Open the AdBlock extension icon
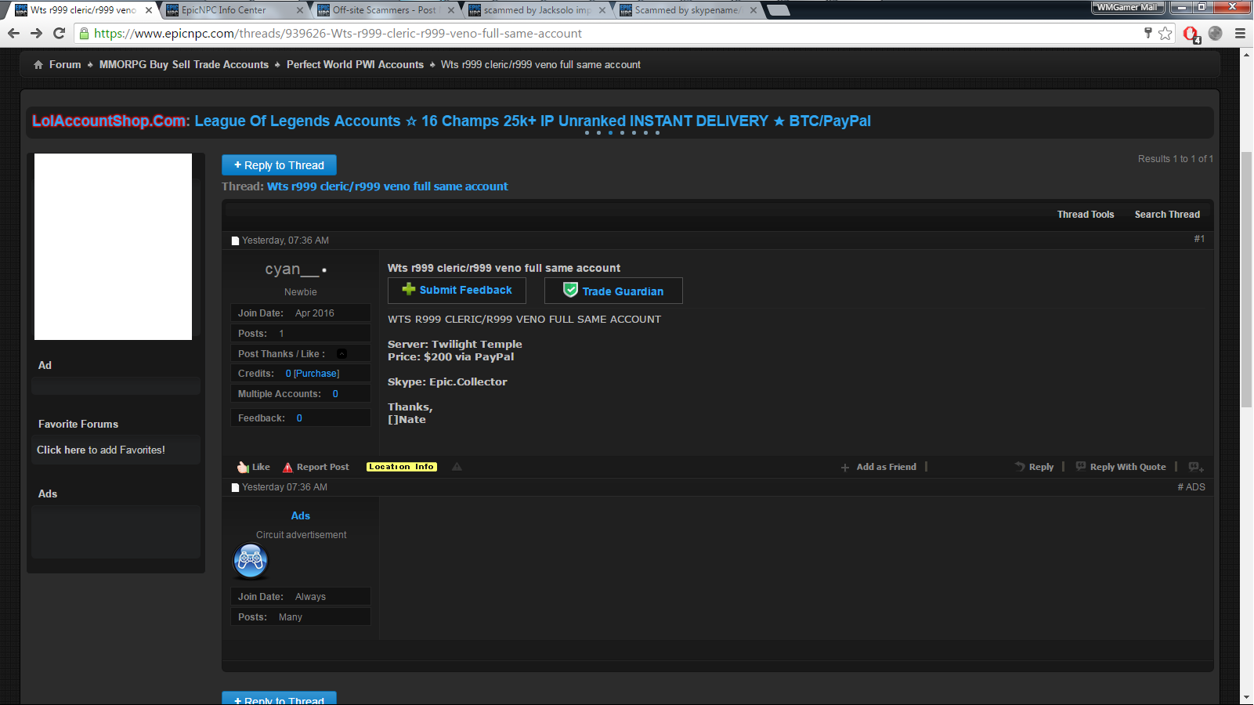Screen dimensions: 1254x705 pyautogui.click(x=1191, y=34)
